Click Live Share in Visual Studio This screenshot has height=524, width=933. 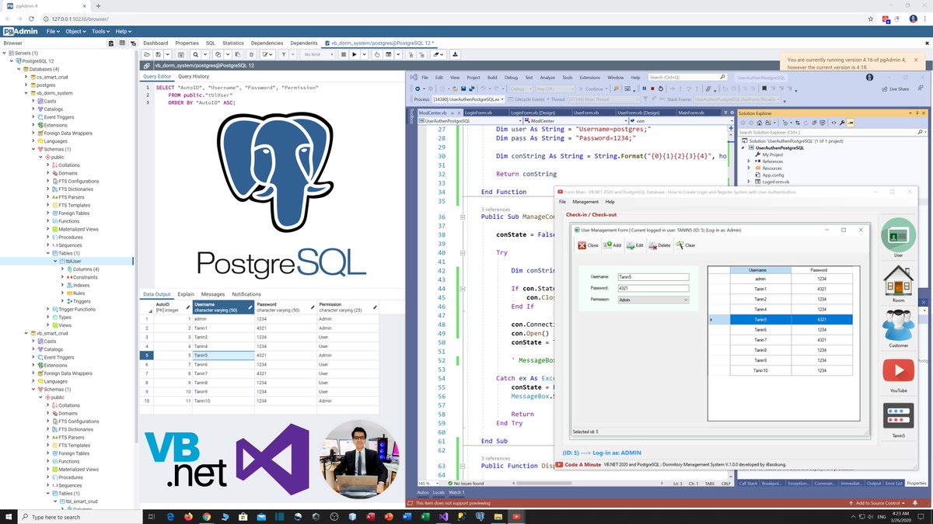pos(894,89)
